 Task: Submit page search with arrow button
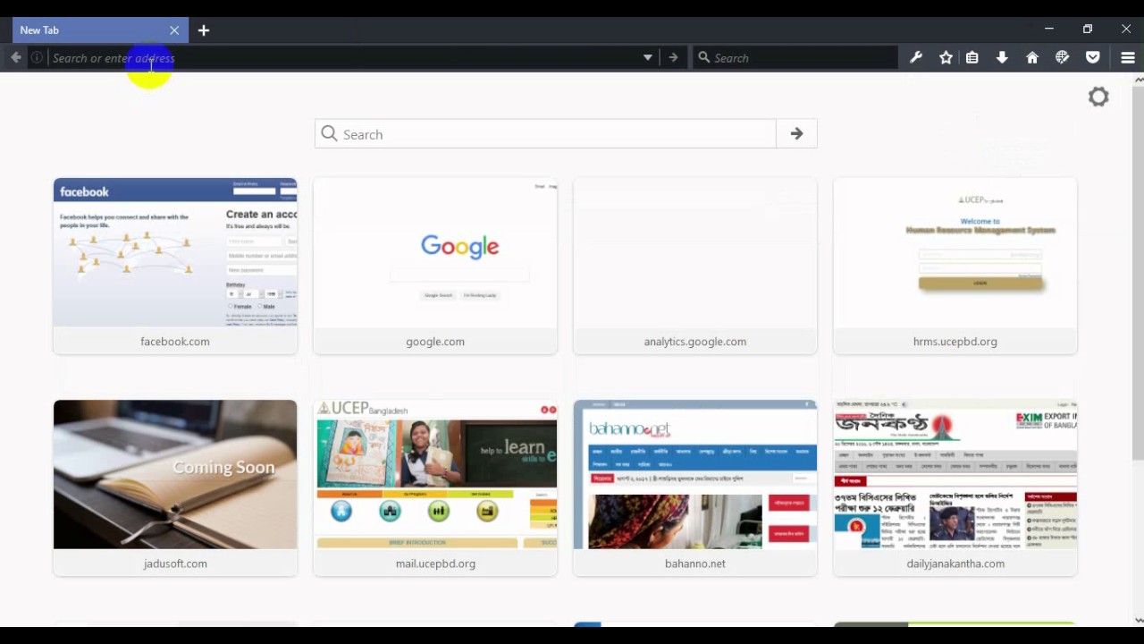coord(796,134)
